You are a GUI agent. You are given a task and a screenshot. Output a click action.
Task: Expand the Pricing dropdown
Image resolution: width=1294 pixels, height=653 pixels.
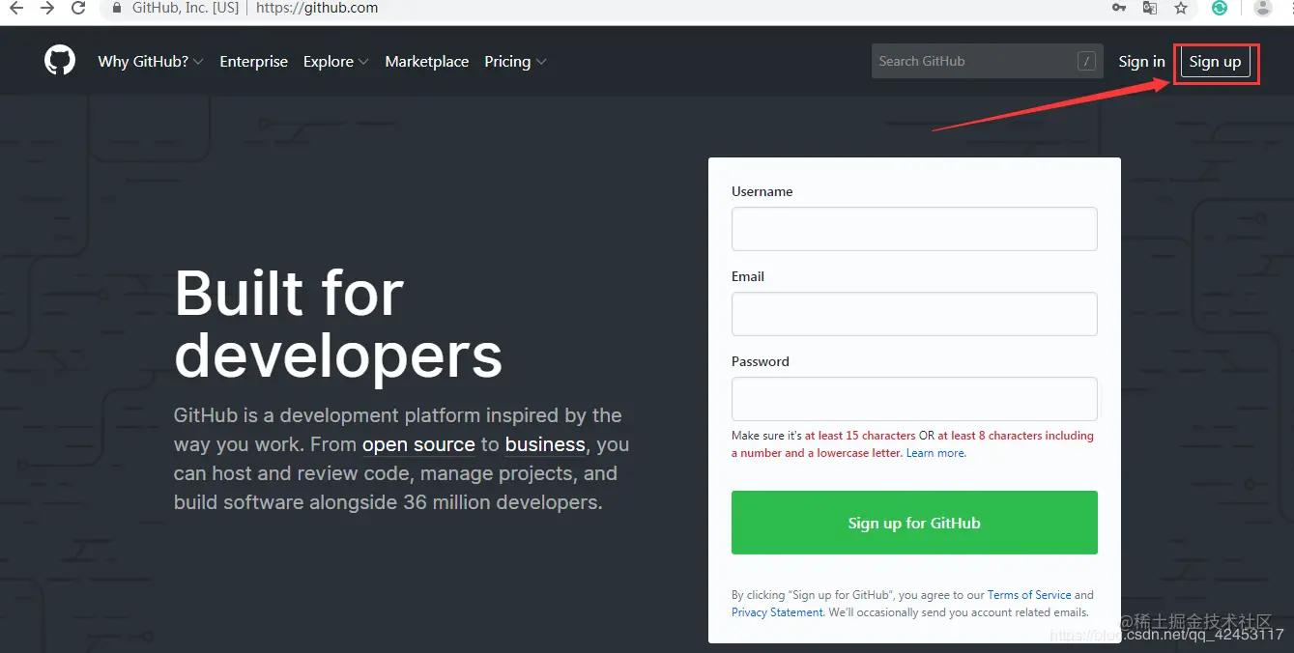513,61
